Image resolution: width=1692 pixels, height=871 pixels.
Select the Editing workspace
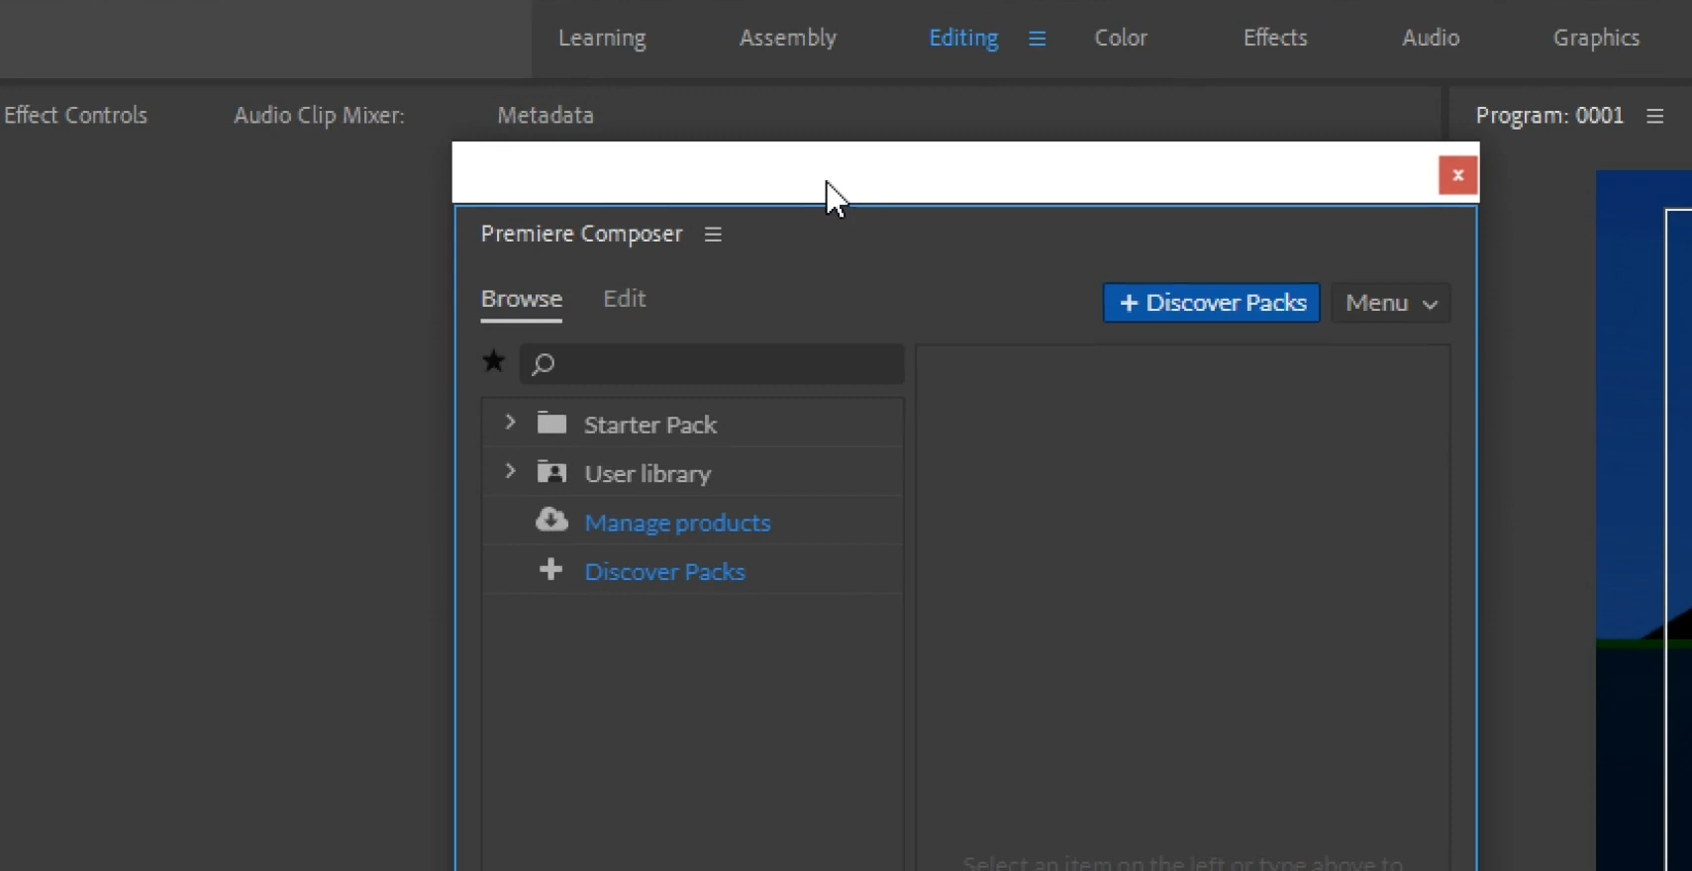963,38
